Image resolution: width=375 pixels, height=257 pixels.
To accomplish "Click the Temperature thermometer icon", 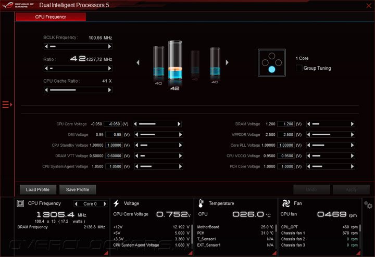I will (x=201, y=203).
